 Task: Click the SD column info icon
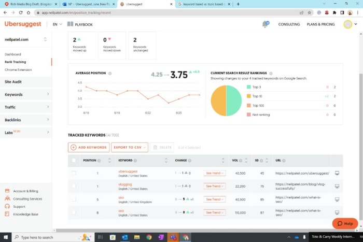click(261, 161)
